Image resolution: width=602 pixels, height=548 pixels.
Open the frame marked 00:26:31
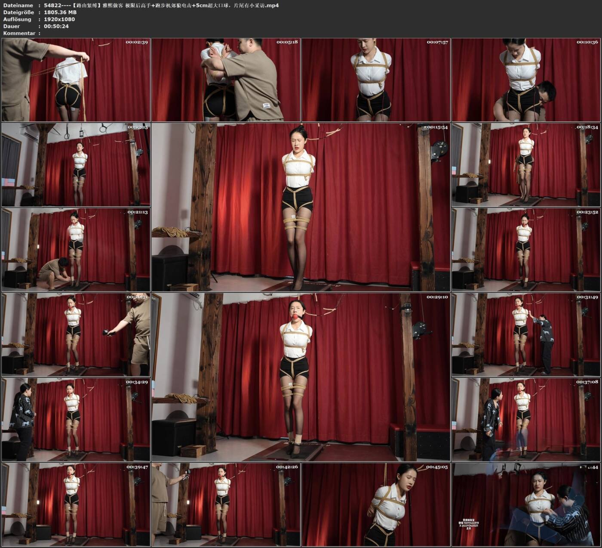pos(76,334)
